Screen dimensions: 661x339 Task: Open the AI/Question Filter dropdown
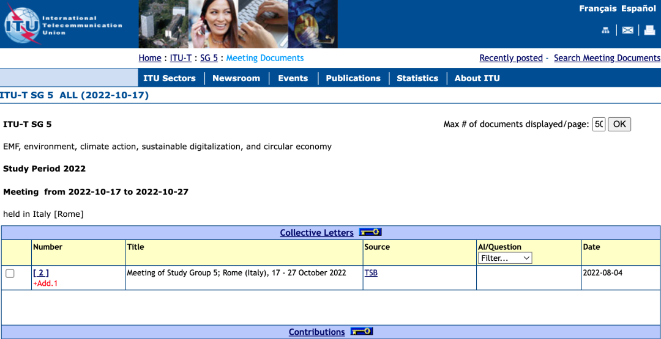[505, 258]
